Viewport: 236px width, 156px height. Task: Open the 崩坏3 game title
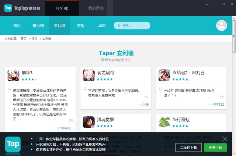[x=27, y=73]
